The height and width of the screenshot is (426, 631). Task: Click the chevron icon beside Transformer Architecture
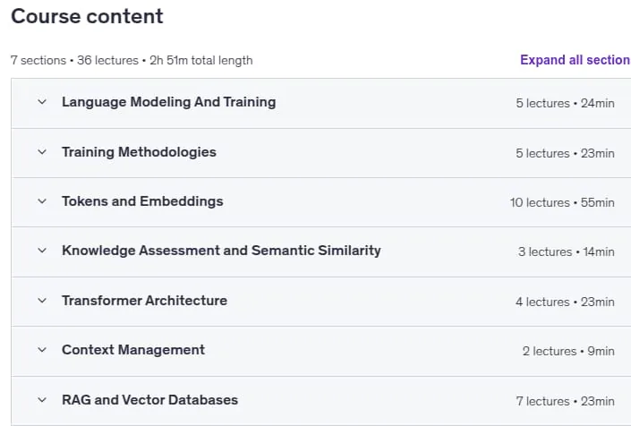[x=42, y=301]
